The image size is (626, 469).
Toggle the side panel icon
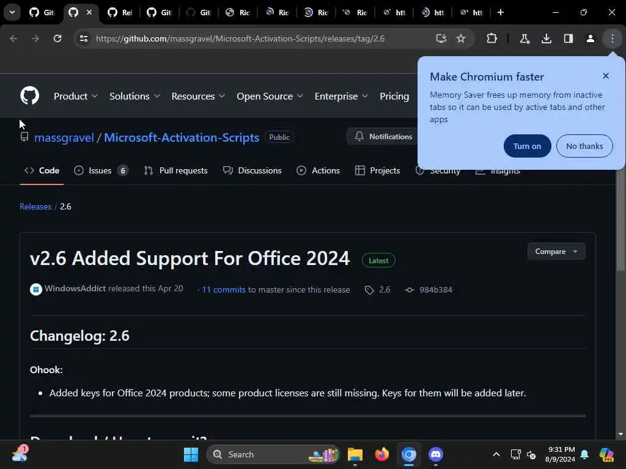(568, 38)
